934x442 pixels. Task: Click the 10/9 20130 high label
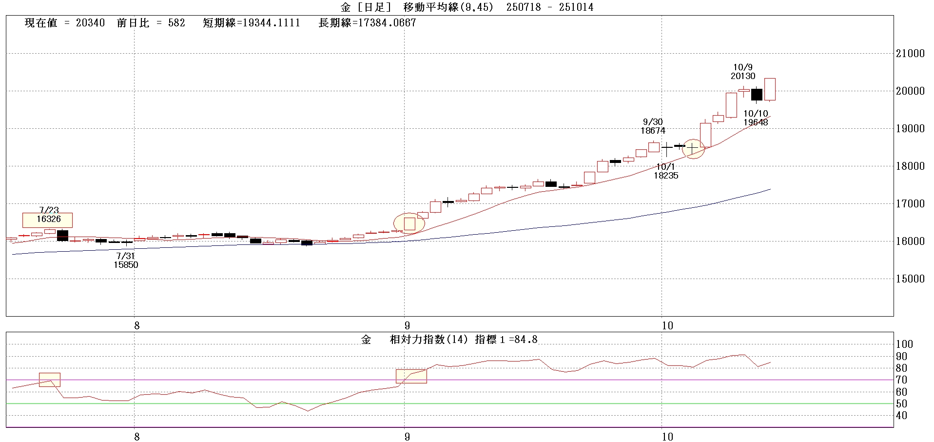[742, 72]
